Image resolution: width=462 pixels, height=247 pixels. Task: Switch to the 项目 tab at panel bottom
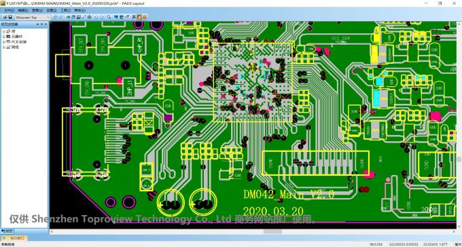click(7, 231)
